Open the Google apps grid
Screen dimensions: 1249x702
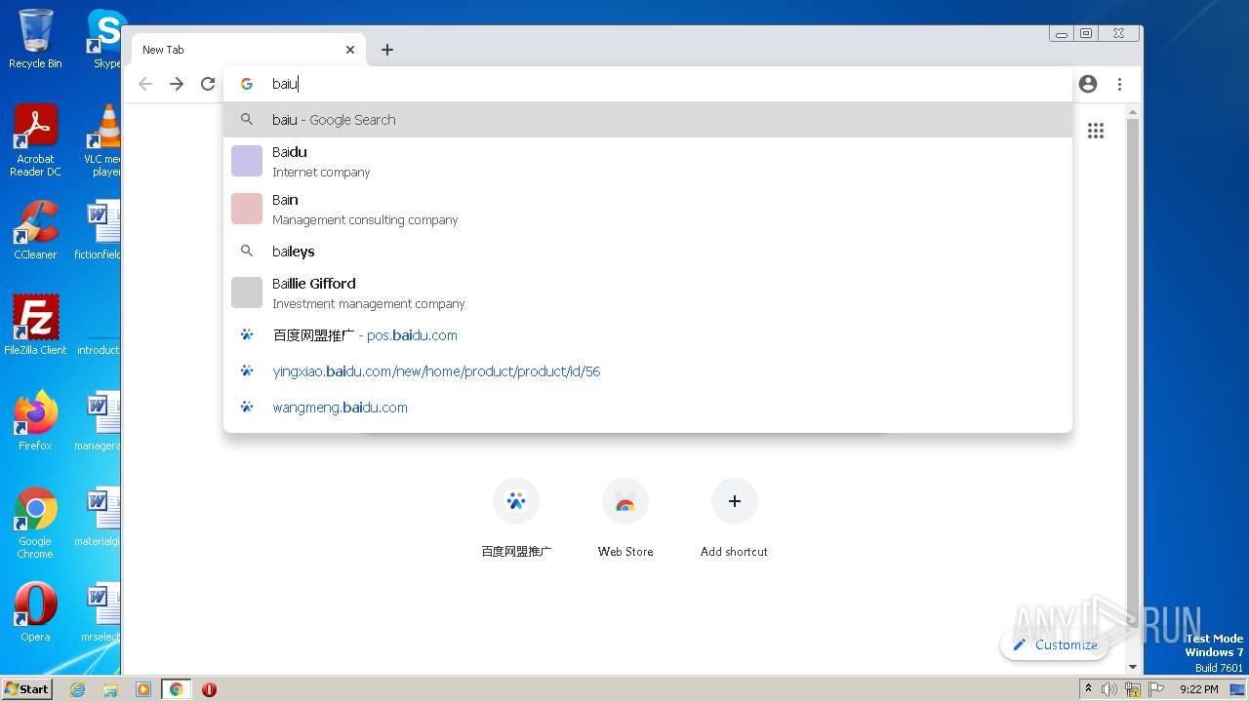click(1096, 131)
